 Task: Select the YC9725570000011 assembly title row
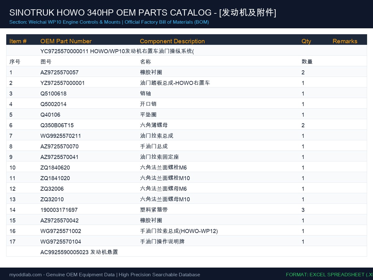coord(186,51)
